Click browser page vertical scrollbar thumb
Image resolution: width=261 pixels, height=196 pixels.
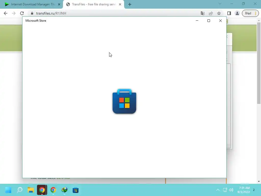coord(259,63)
